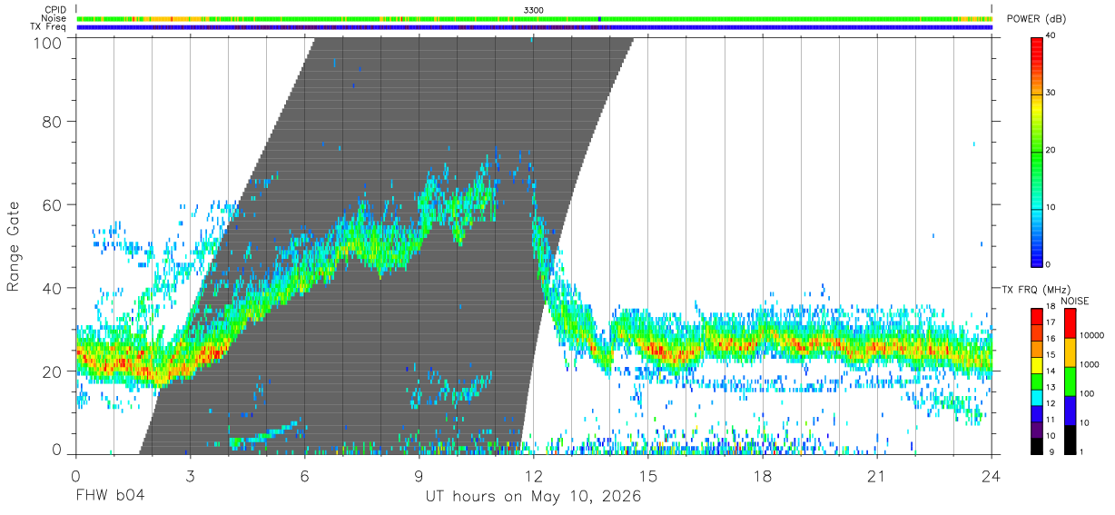The image size is (1115, 515).
Task: Click the 10 tick on the POWER scale
Action: (1052, 207)
